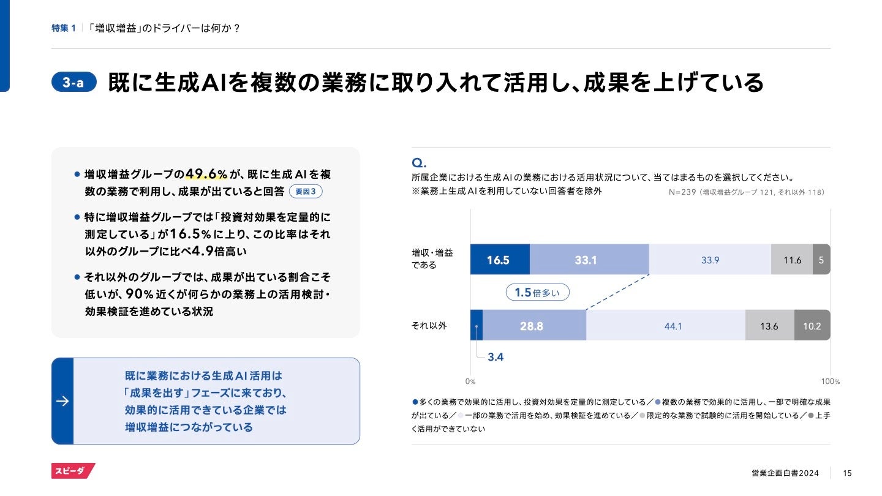This screenshot has height=496, width=882.
Task: Click the 営業企画白書2024 footer text
Action: click(785, 473)
